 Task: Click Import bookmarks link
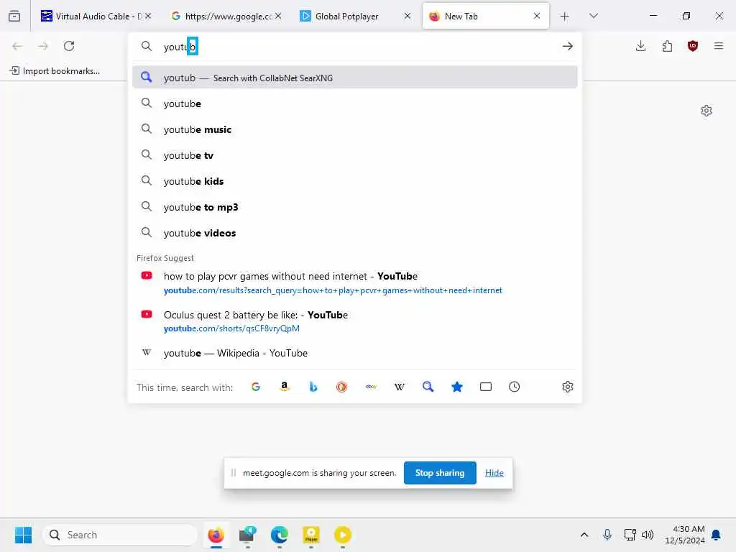pos(55,71)
